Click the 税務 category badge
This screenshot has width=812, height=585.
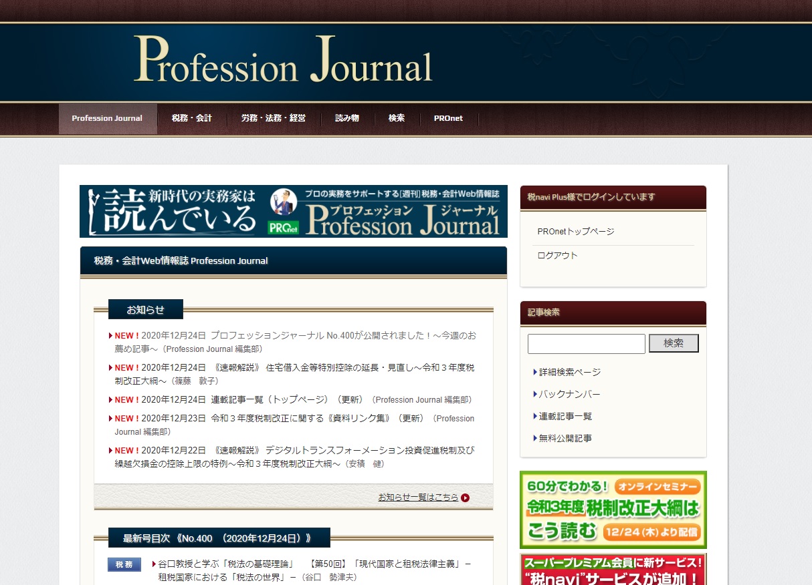click(124, 564)
